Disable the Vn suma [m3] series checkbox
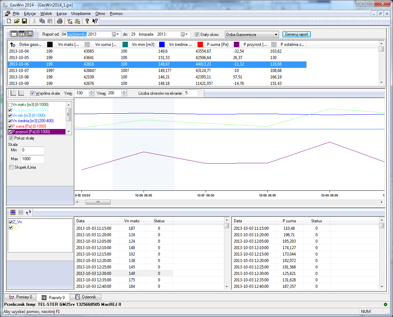 pyautogui.click(x=10, y=110)
